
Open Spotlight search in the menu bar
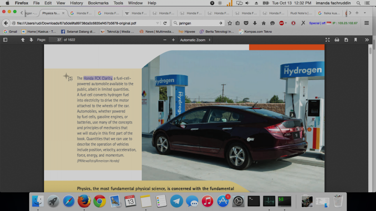tap(358, 3)
